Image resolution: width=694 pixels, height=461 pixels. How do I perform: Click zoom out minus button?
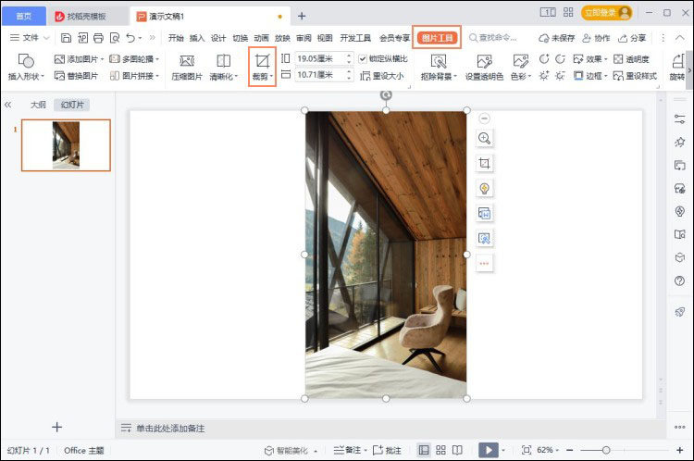(570, 450)
